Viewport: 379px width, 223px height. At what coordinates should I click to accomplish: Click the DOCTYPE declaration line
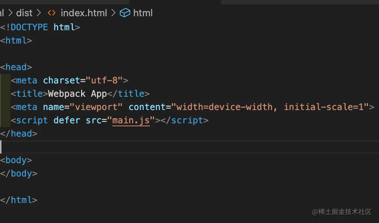[x=40, y=27]
